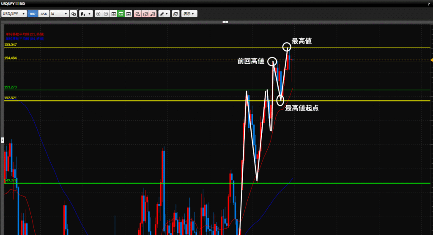Click the left panel expand handle
Screen dimensions: 433x235
point(2,139)
